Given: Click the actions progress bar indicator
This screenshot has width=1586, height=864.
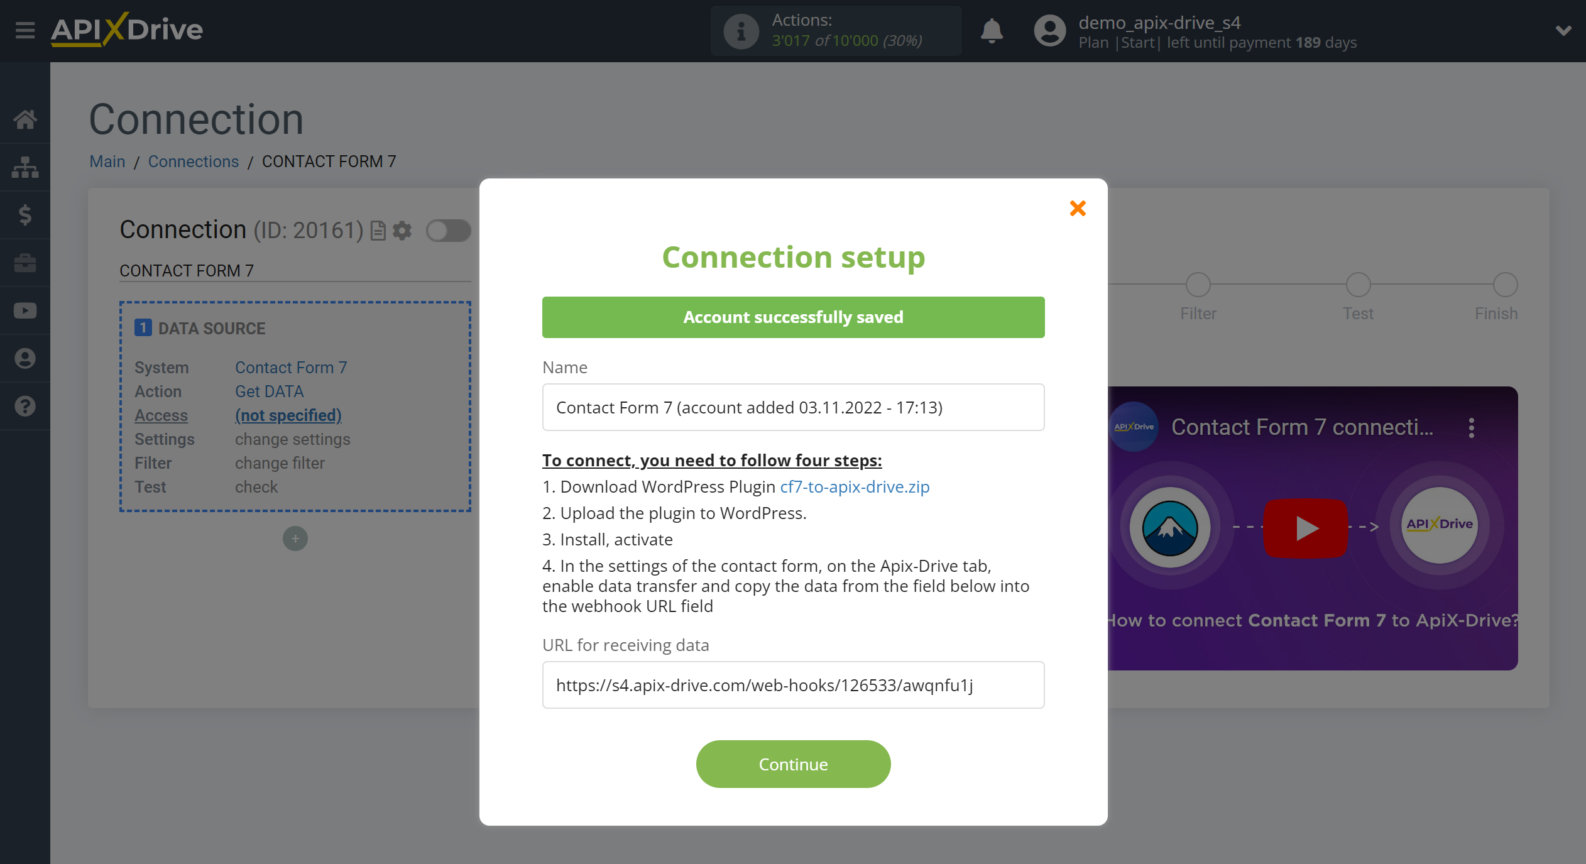Looking at the screenshot, I should click(x=836, y=30).
